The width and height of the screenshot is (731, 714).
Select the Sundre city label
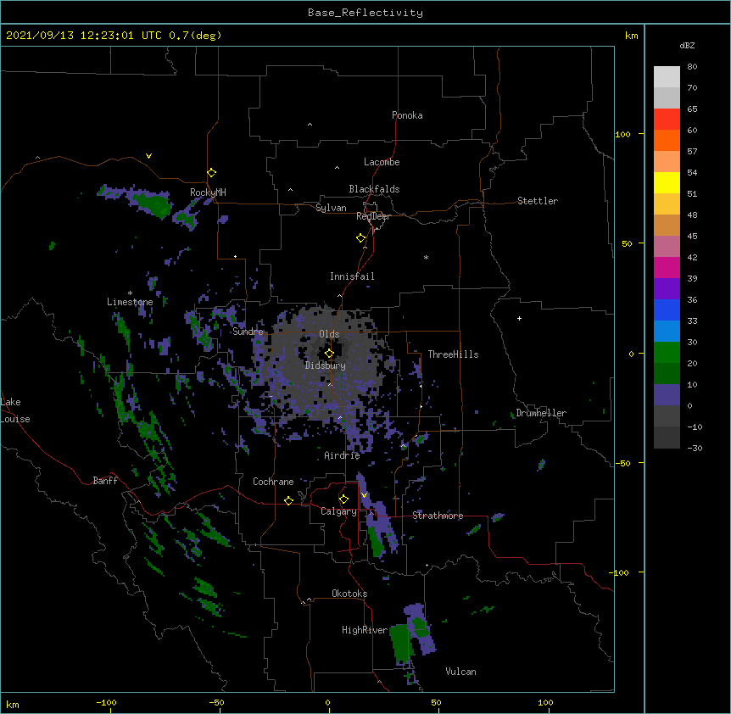coord(248,332)
